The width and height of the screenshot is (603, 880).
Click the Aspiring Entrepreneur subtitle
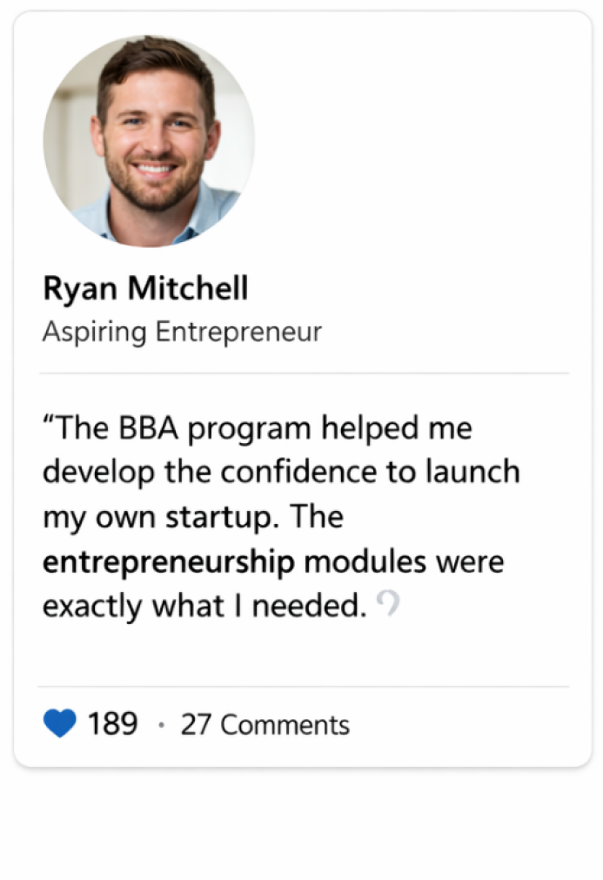tap(182, 332)
